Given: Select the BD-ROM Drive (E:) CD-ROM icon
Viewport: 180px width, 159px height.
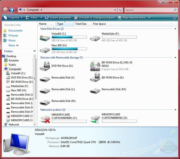Looking at the screenshot, I should coord(95,66).
